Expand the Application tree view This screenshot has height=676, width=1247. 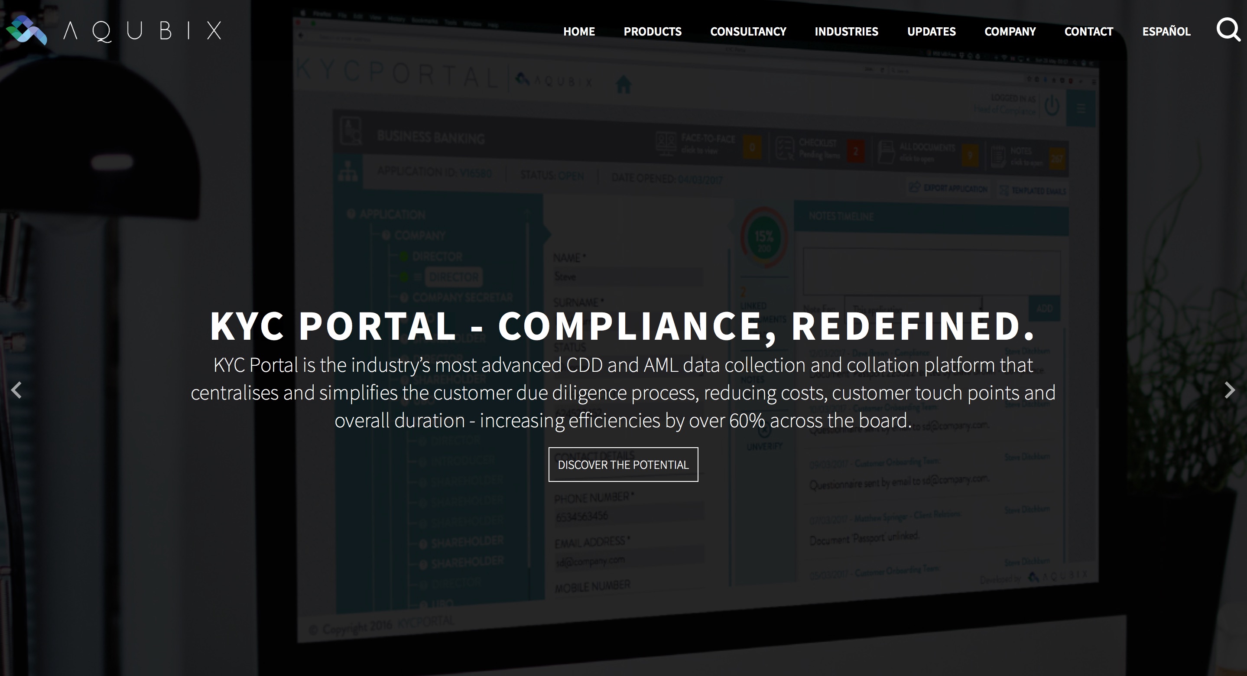pyautogui.click(x=350, y=214)
